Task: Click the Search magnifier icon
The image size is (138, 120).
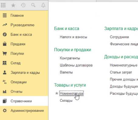Action: point(33,5)
